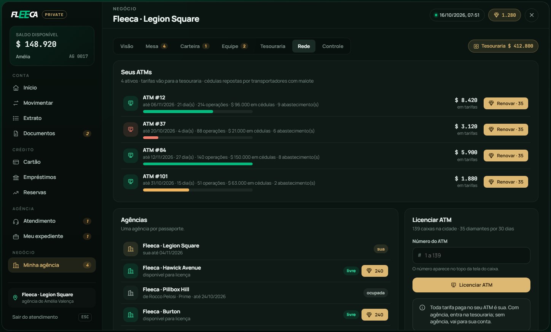Screen dimensions: 551x332
Task: Click the Tesouraria $ 412.800 button
Action: 503,46
